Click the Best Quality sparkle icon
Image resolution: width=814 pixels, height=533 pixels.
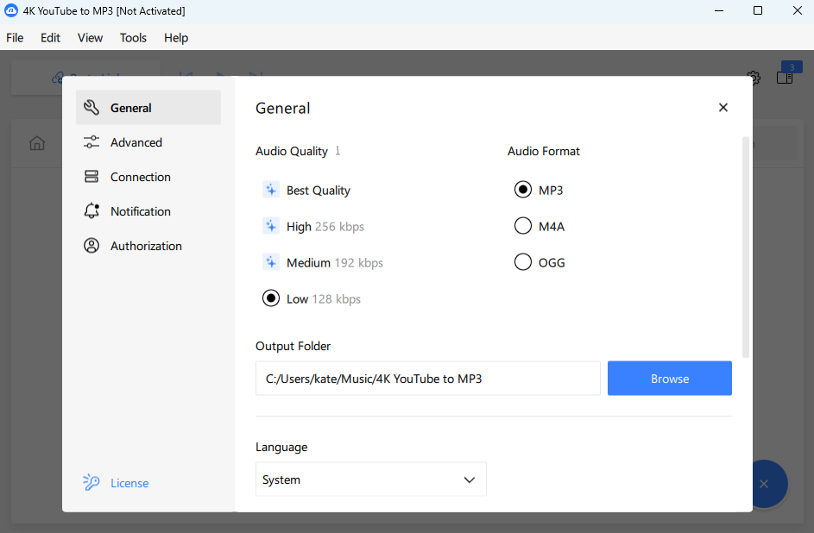(x=271, y=190)
